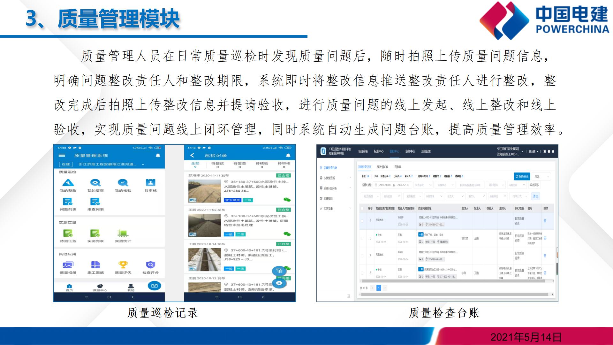Open 排查列表 icon

tap(95, 202)
